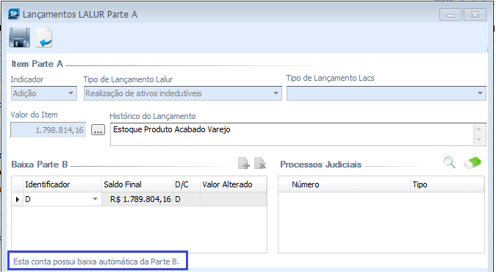Click the ellipsis button beside Valor do Item
This screenshot has height=274, width=496.
click(x=98, y=130)
